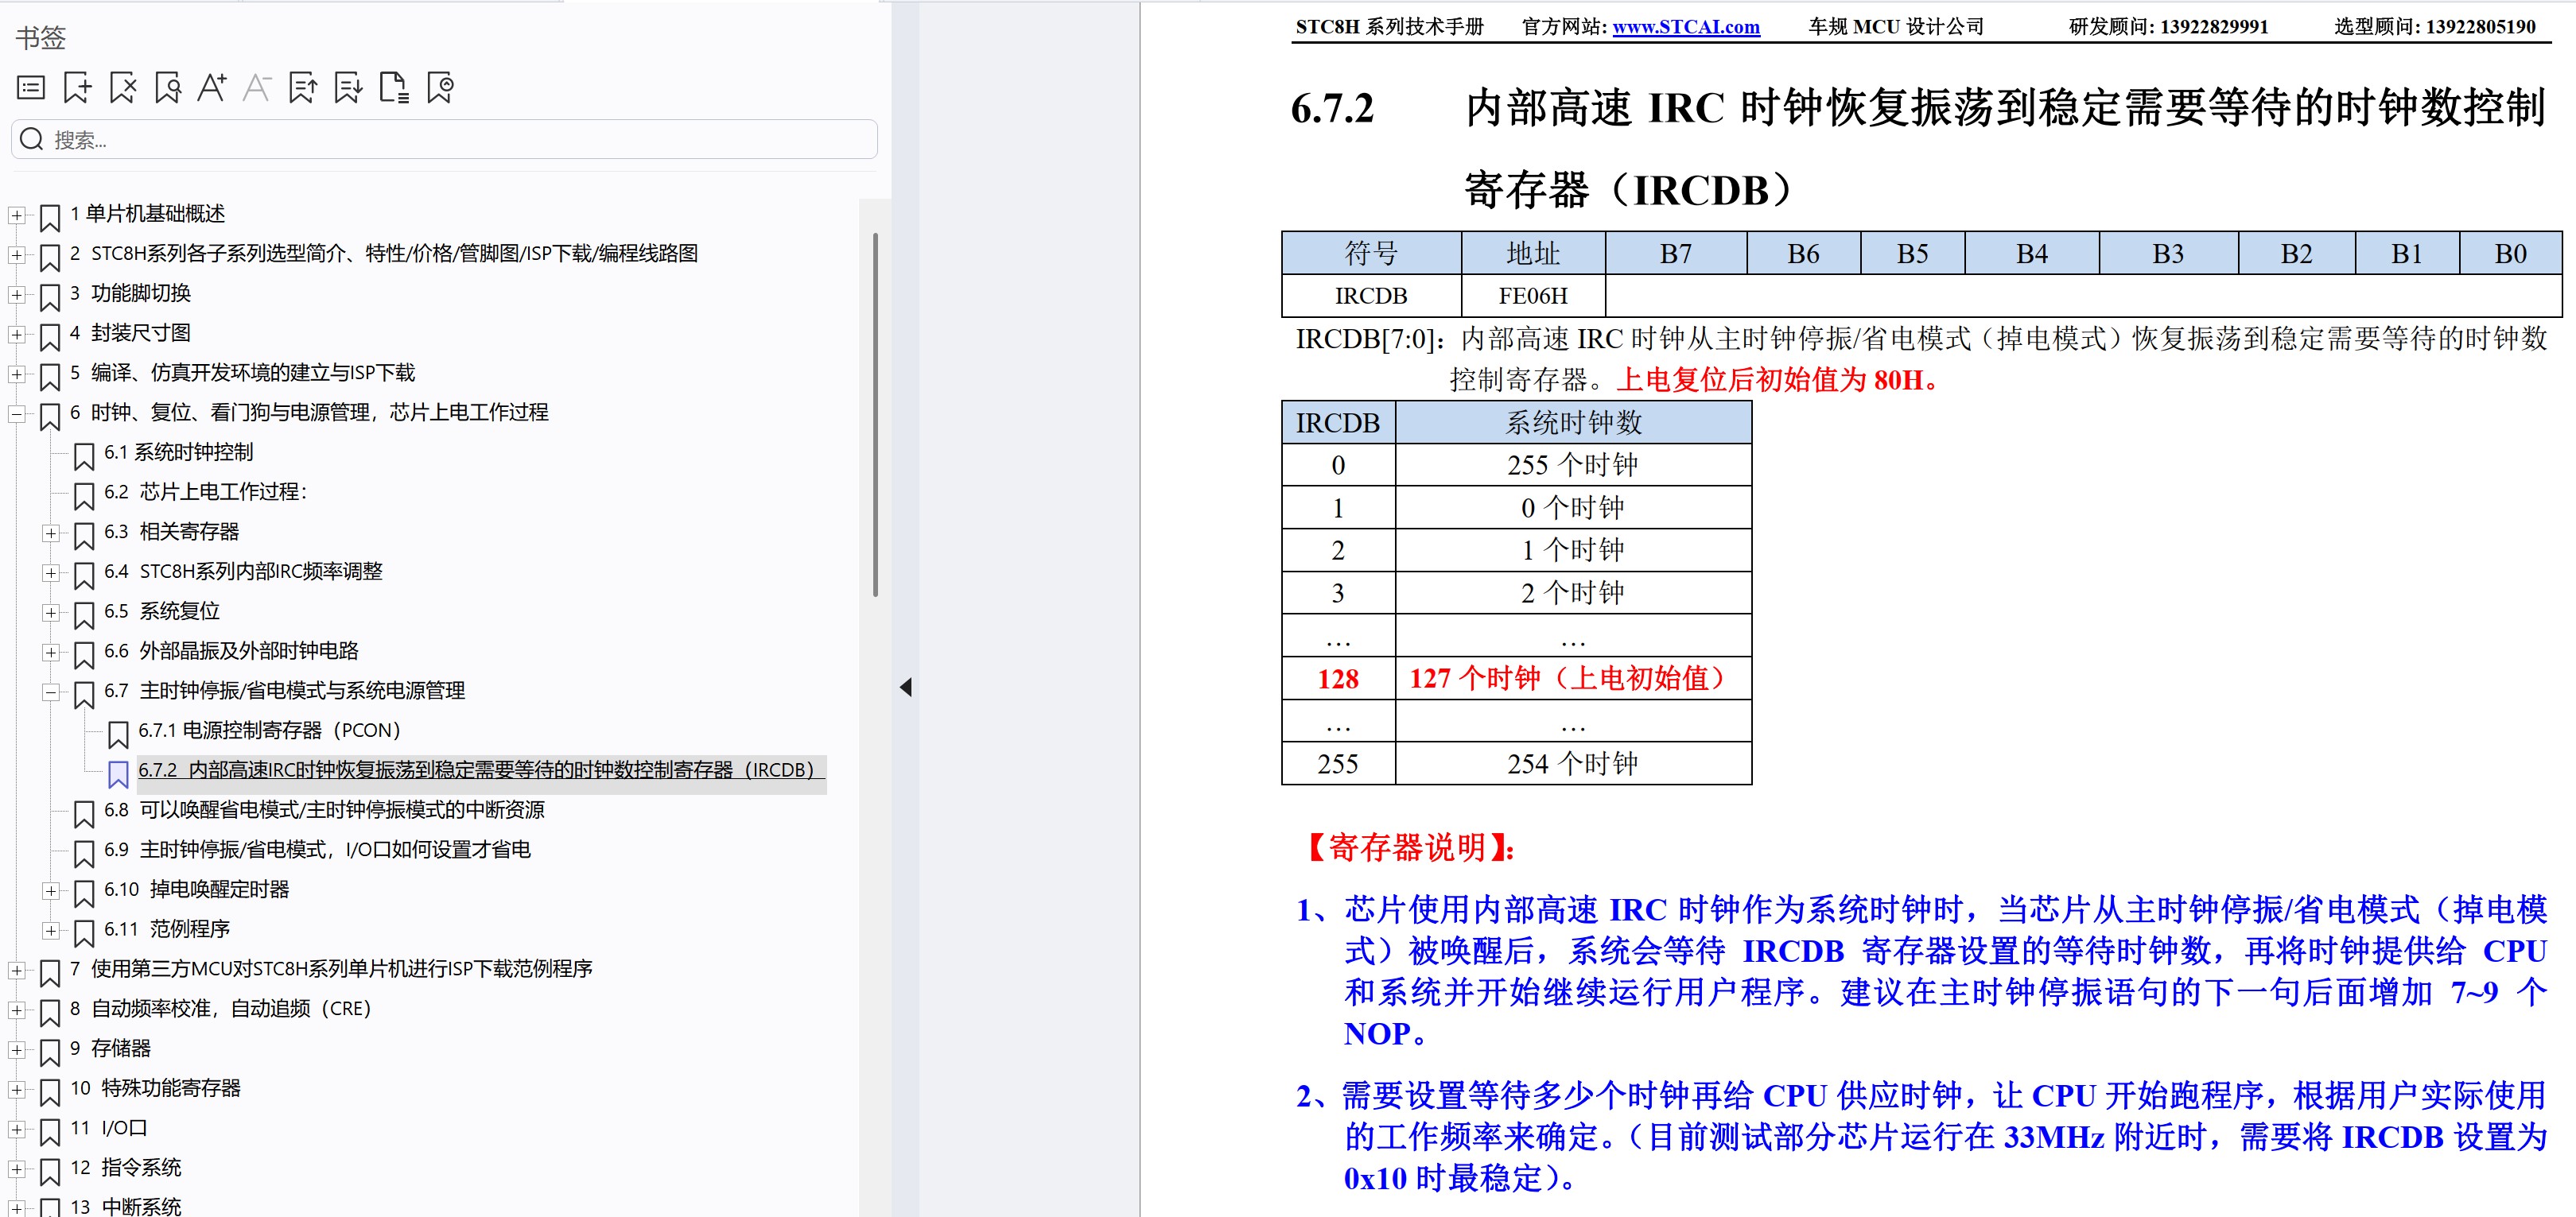The image size is (2576, 1217).
Task: Click the move bookmark down icon
Action: (x=348, y=88)
